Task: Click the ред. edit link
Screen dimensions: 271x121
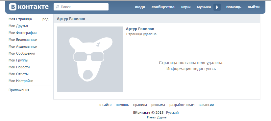Action: point(46,19)
